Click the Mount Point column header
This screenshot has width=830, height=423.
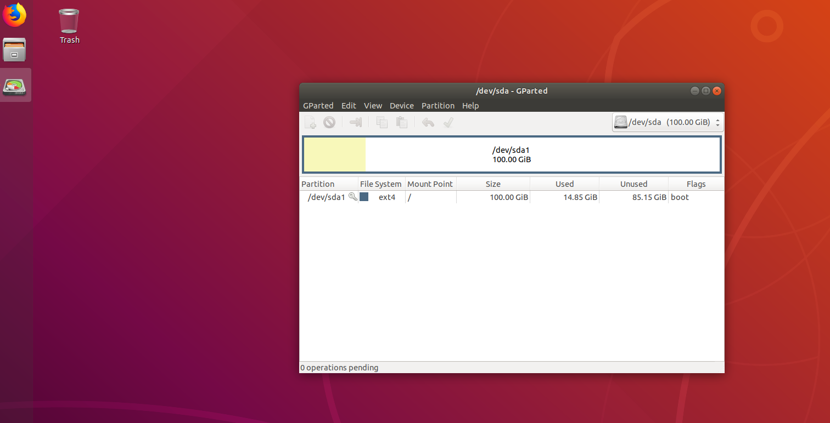430,184
